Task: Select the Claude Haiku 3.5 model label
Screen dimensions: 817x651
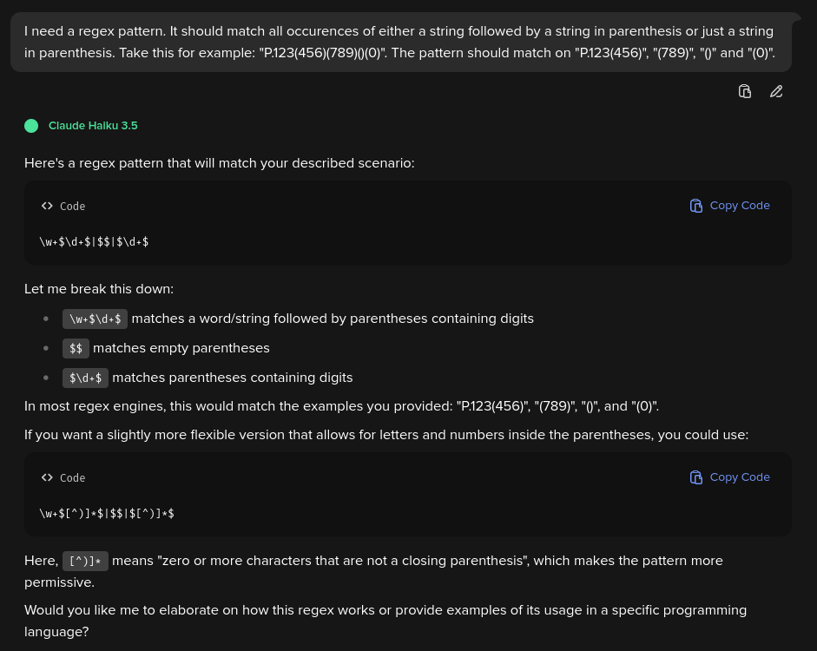Action: click(93, 126)
